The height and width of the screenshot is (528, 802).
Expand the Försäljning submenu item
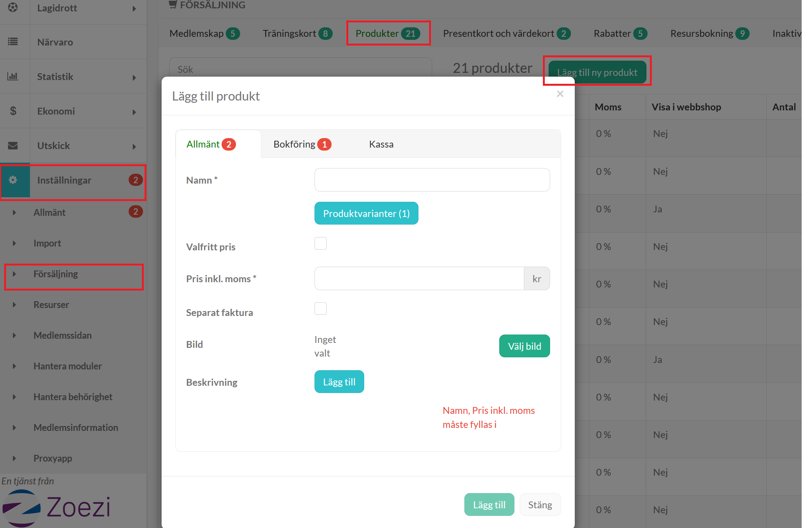click(x=55, y=274)
